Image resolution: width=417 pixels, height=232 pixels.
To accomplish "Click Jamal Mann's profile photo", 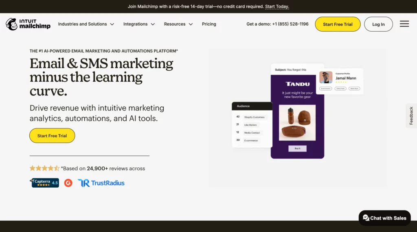I will (326, 77).
